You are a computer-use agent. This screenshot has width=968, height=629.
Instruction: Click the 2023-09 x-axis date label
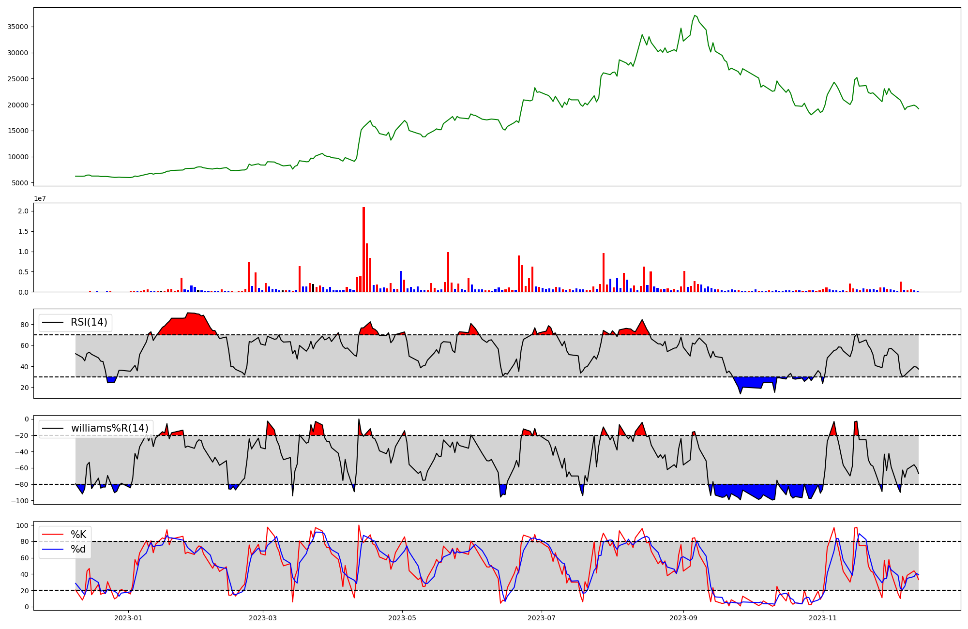(x=683, y=618)
